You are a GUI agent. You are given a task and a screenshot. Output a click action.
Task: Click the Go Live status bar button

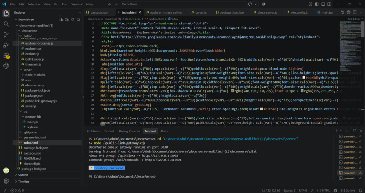coord(348,190)
